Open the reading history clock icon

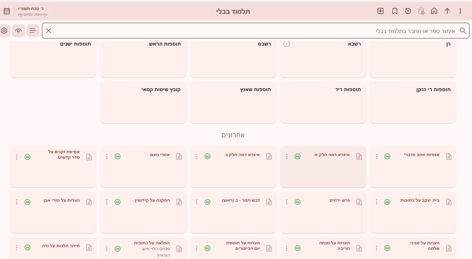click(408, 11)
